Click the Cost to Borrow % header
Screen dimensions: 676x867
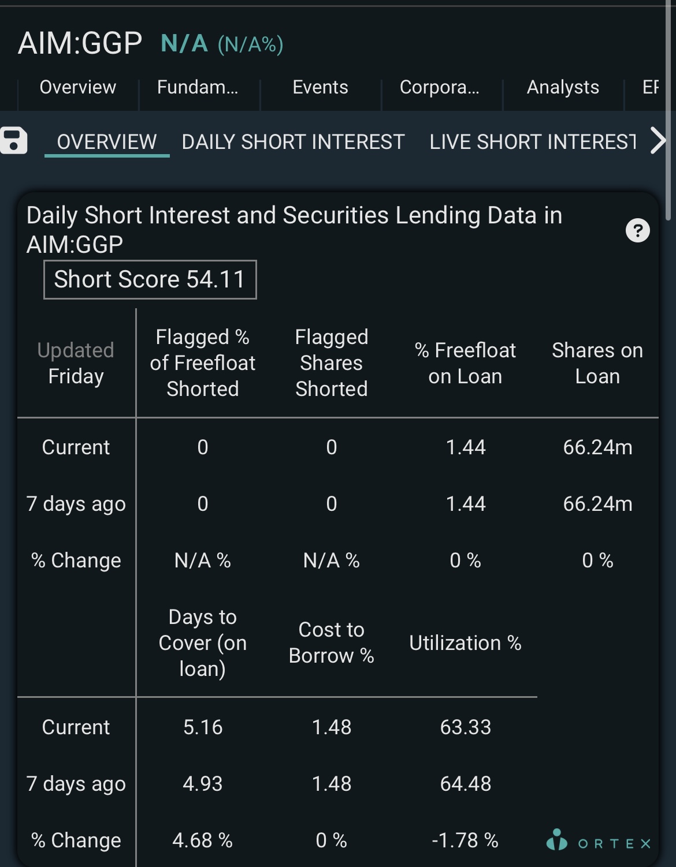click(x=332, y=642)
